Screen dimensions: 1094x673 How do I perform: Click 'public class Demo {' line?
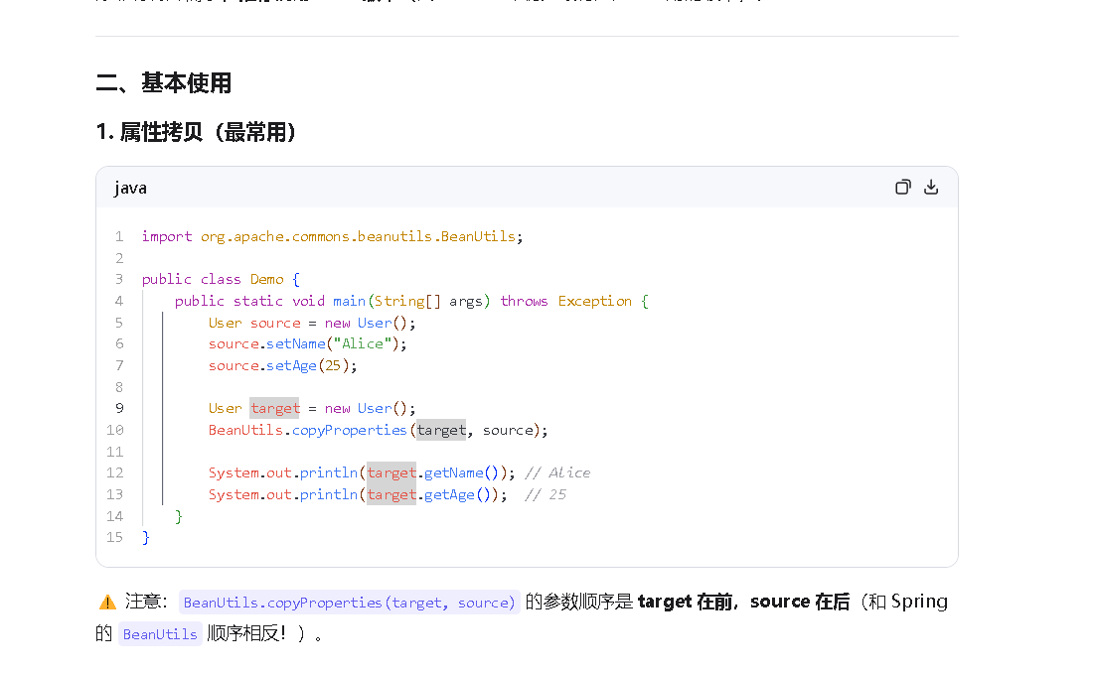221,279
